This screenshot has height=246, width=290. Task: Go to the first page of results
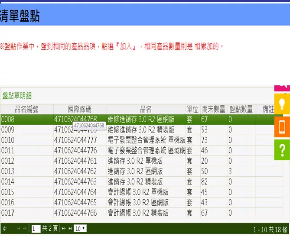click(x=18, y=229)
